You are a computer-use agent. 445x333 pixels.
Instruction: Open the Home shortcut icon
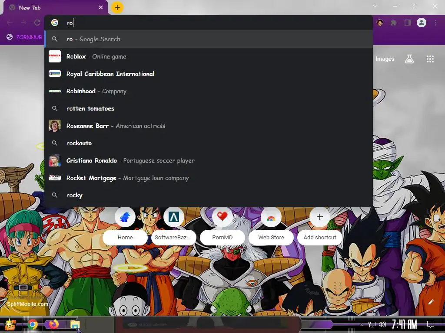click(x=125, y=217)
